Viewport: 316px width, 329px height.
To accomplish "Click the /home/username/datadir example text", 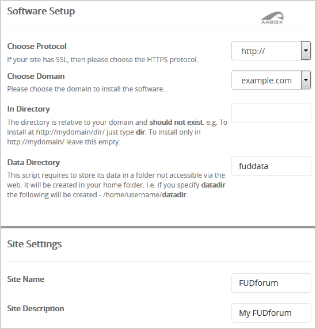I will coord(144,195).
